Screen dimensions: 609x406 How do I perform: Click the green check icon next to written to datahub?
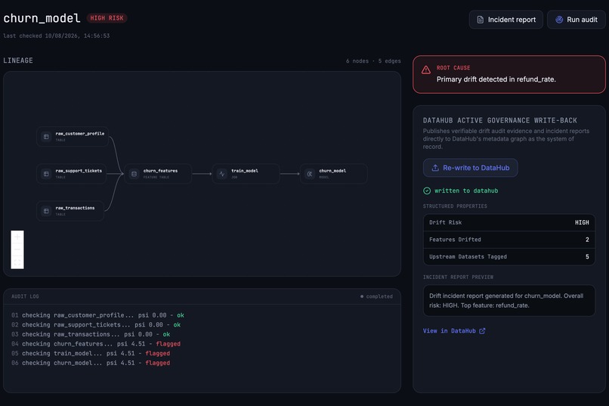(427, 191)
